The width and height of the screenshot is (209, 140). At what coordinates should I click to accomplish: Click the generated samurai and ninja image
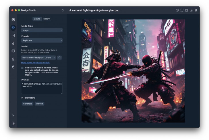pos(133,71)
